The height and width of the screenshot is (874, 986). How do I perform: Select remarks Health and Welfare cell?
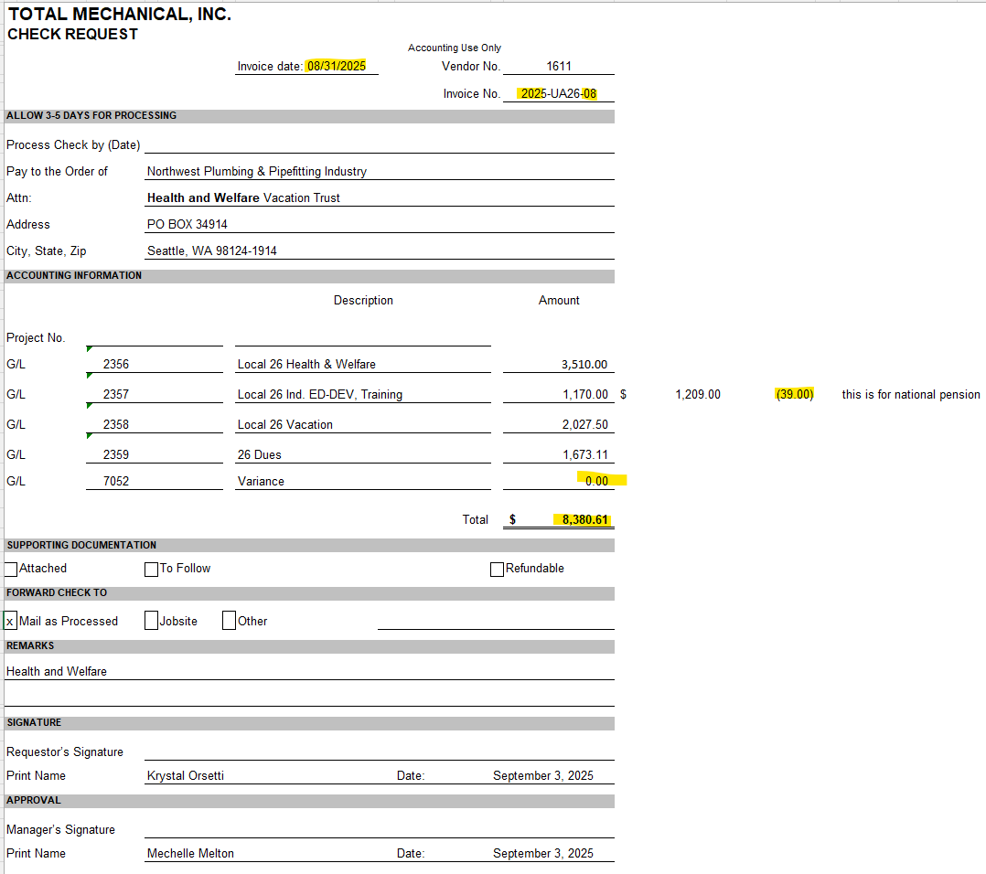(x=309, y=672)
